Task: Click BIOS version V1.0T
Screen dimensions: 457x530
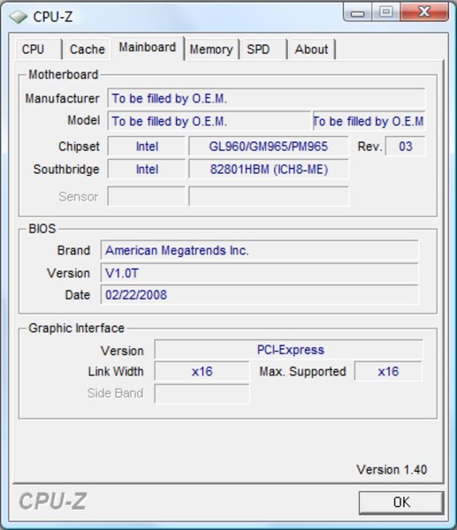Action: tap(260, 273)
